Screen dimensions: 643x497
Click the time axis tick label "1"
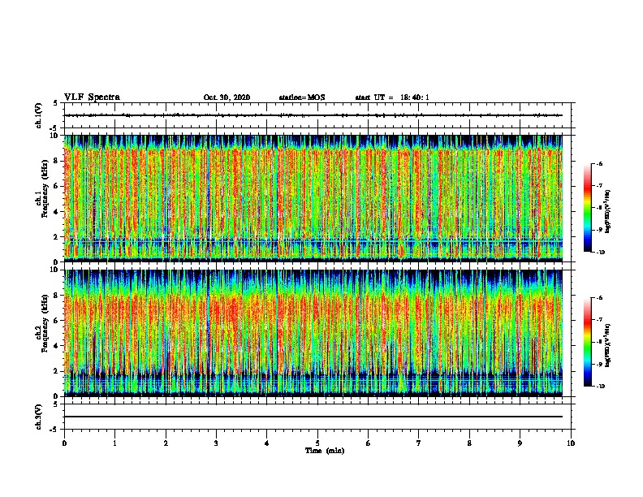[x=115, y=443]
